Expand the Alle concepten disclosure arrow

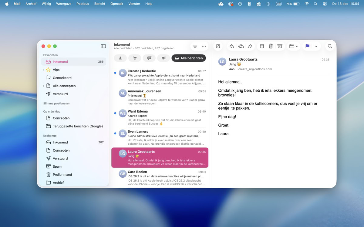pyautogui.click(x=44, y=86)
